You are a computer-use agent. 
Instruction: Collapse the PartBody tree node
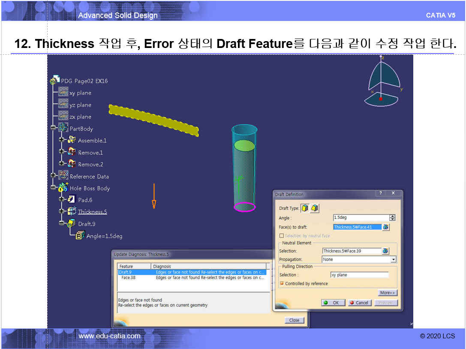point(54,128)
